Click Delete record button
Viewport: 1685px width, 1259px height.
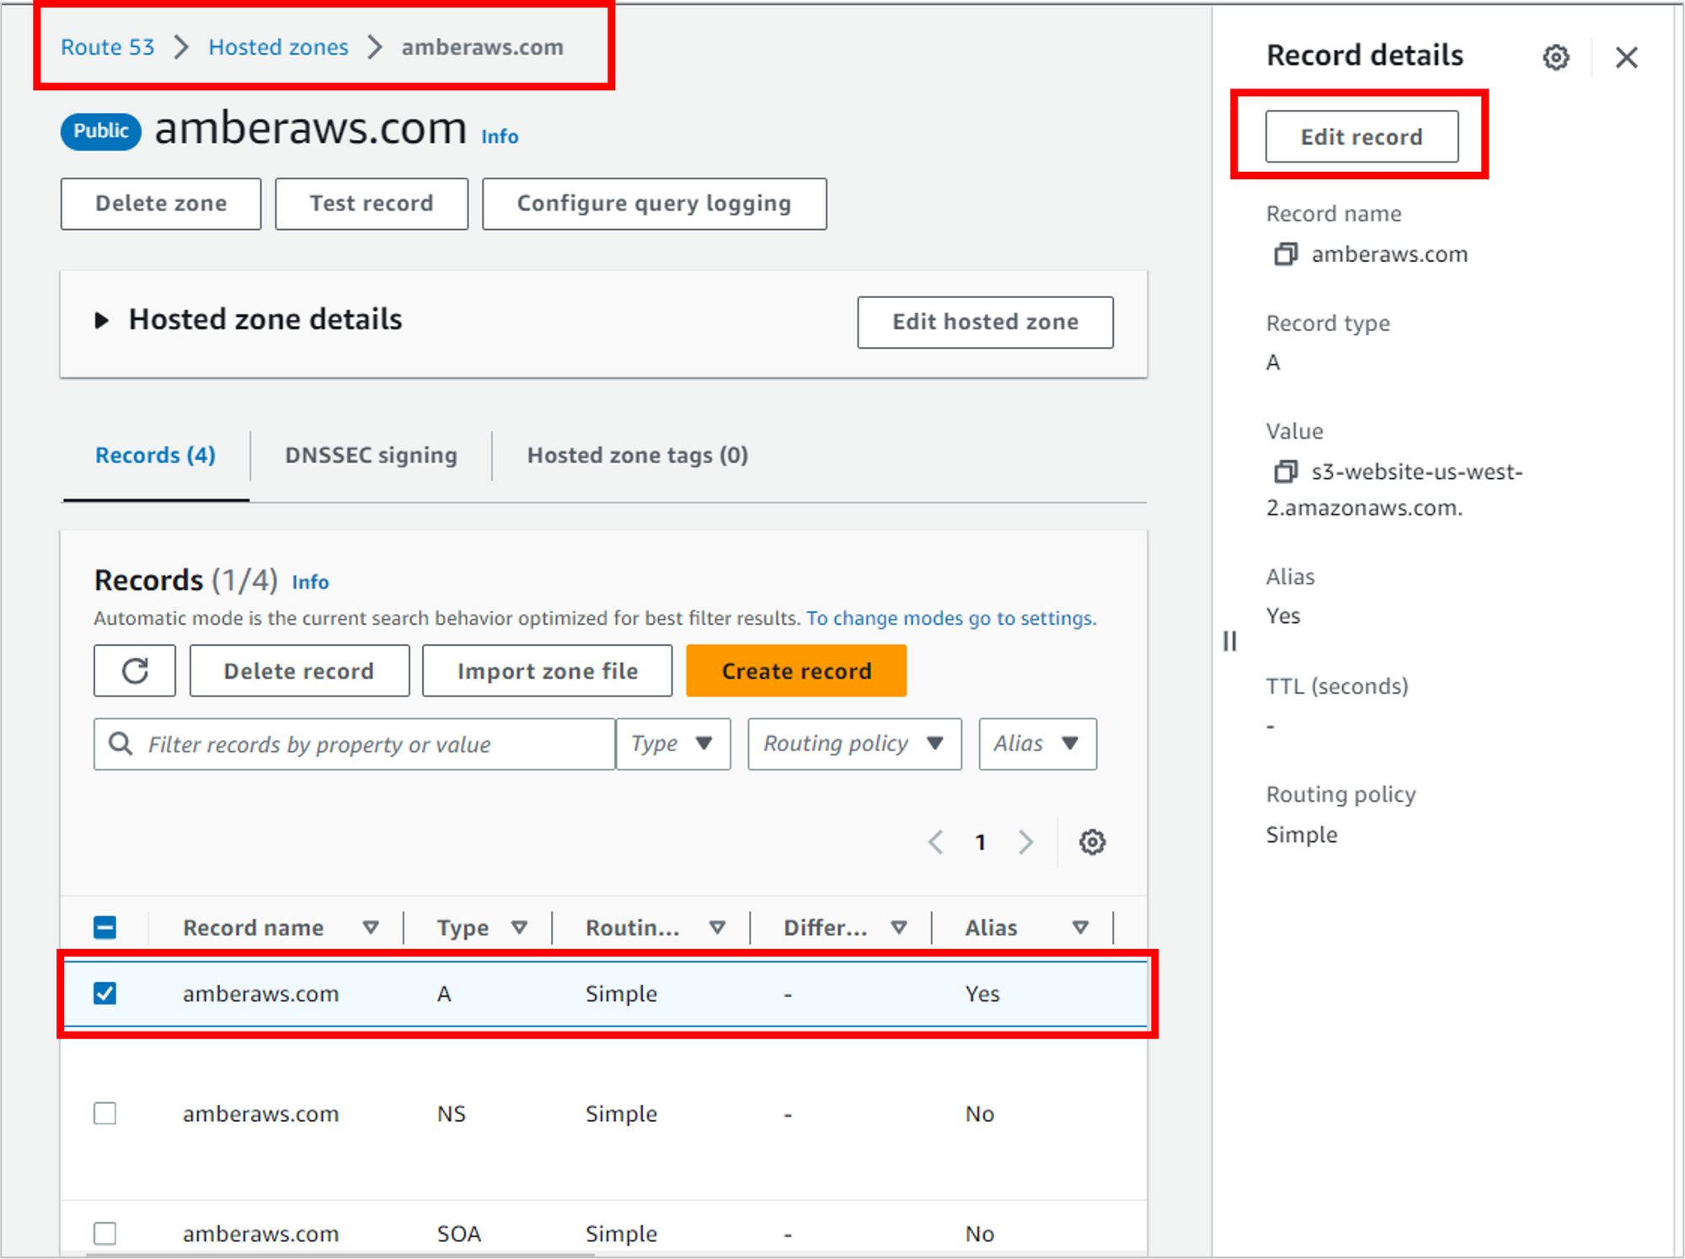[x=299, y=670]
